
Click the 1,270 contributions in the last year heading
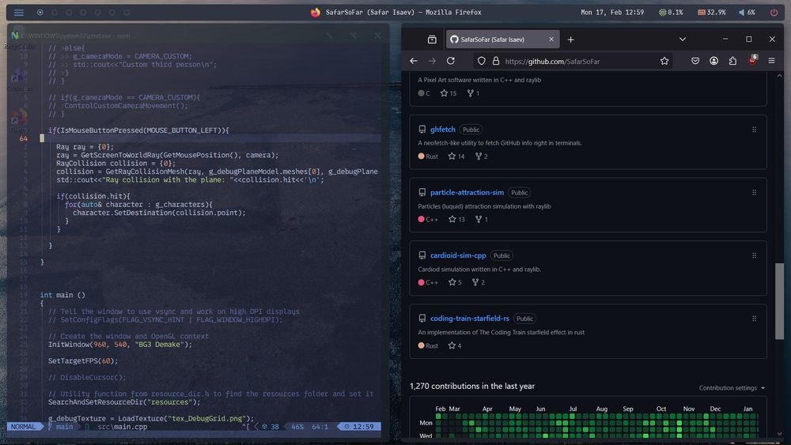pyautogui.click(x=472, y=386)
